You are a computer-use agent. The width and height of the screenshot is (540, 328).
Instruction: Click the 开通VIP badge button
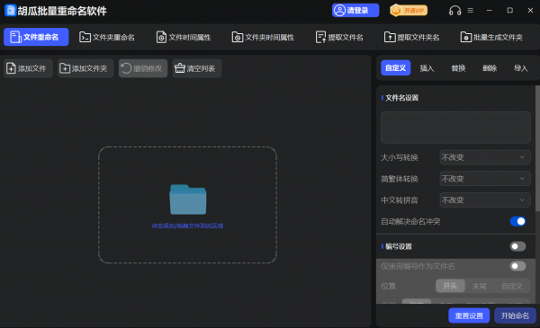click(409, 10)
